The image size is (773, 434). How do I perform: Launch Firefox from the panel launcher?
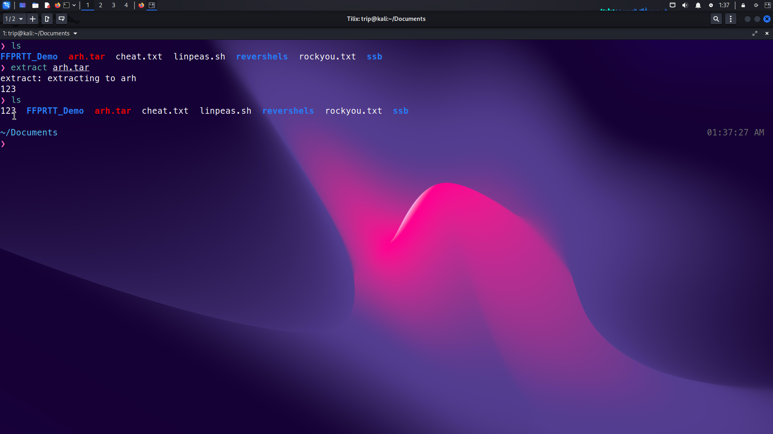tap(58, 5)
